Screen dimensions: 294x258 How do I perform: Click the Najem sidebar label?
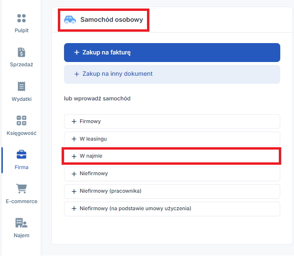click(x=21, y=235)
